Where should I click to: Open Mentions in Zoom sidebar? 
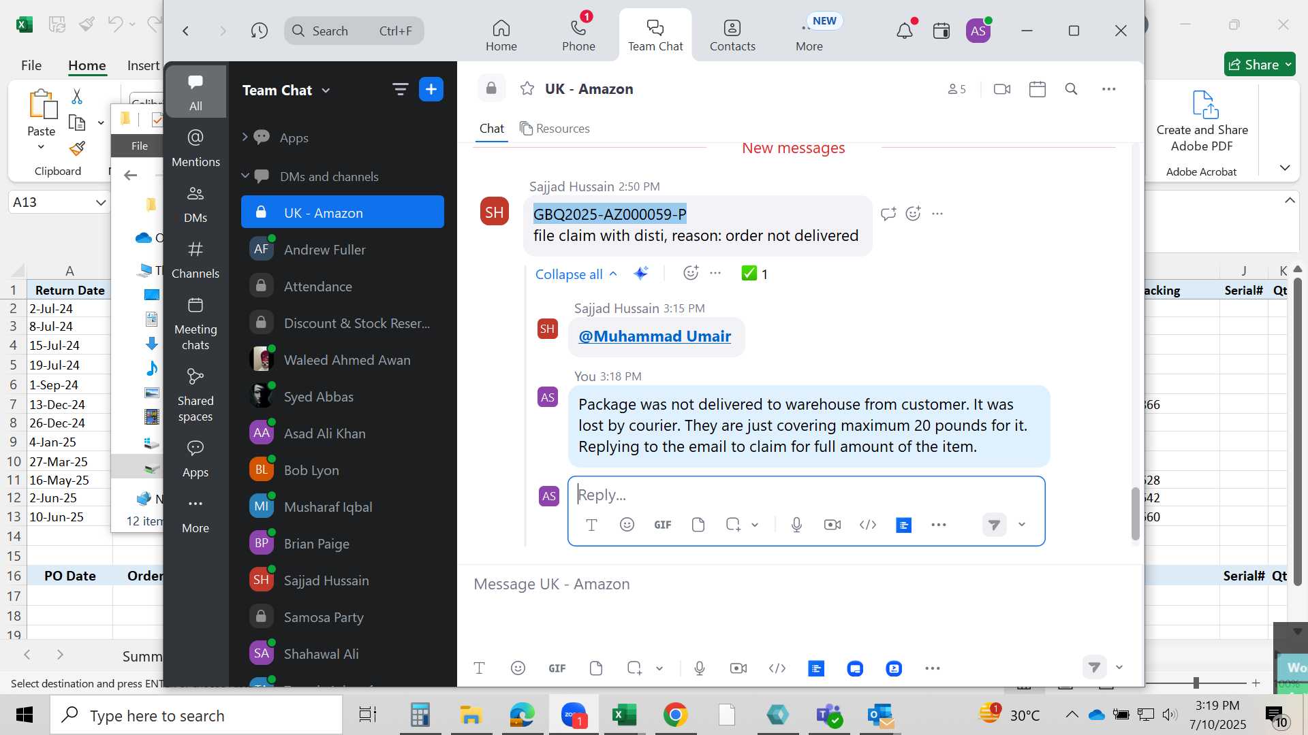(x=196, y=148)
